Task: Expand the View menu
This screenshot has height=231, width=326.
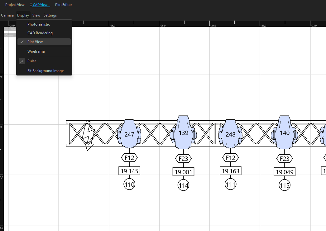Action: tap(36, 15)
